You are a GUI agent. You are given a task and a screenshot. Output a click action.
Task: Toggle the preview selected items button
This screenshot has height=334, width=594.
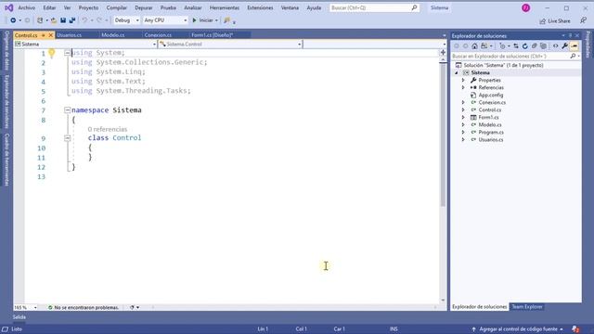[x=575, y=46]
